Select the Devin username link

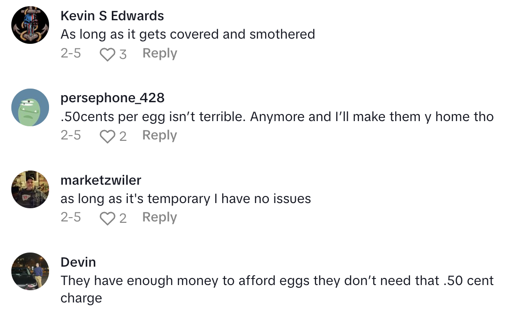pyautogui.click(x=78, y=262)
